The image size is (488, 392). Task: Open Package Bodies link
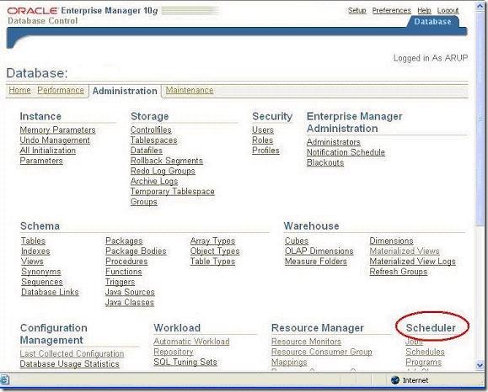click(136, 251)
